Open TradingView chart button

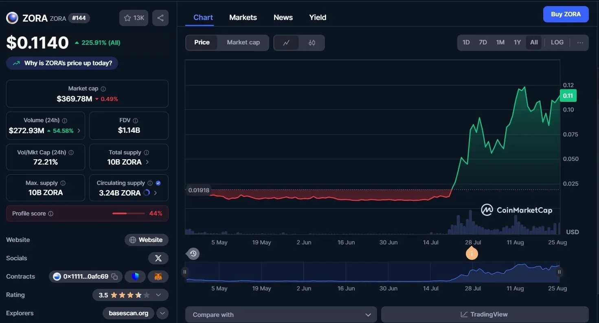(485, 314)
